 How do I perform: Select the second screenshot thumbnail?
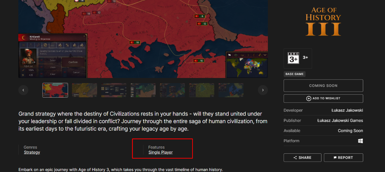[84, 90]
